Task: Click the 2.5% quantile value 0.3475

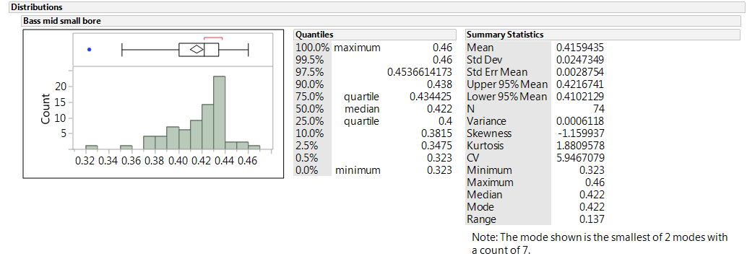Action: click(x=437, y=146)
